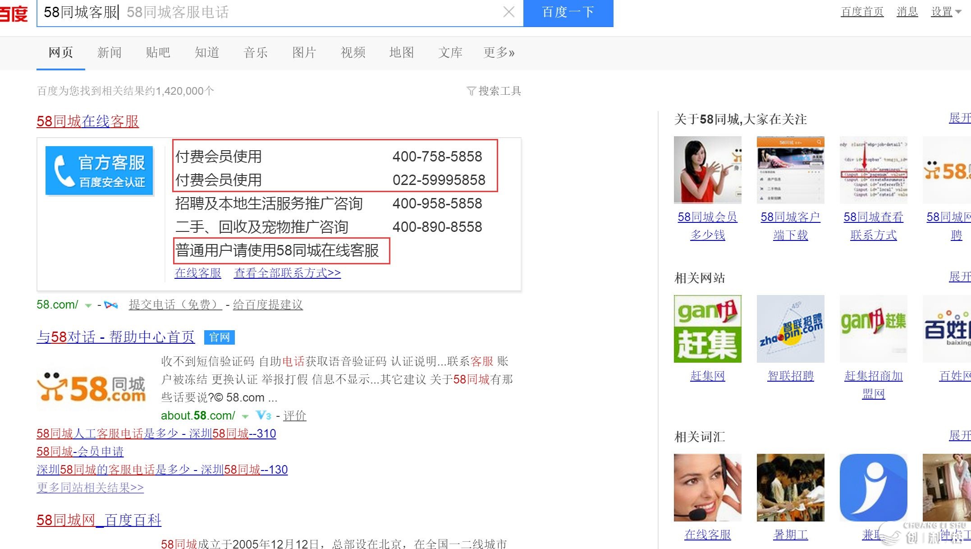Open the 58同城在线客服 result title

pos(87,121)
